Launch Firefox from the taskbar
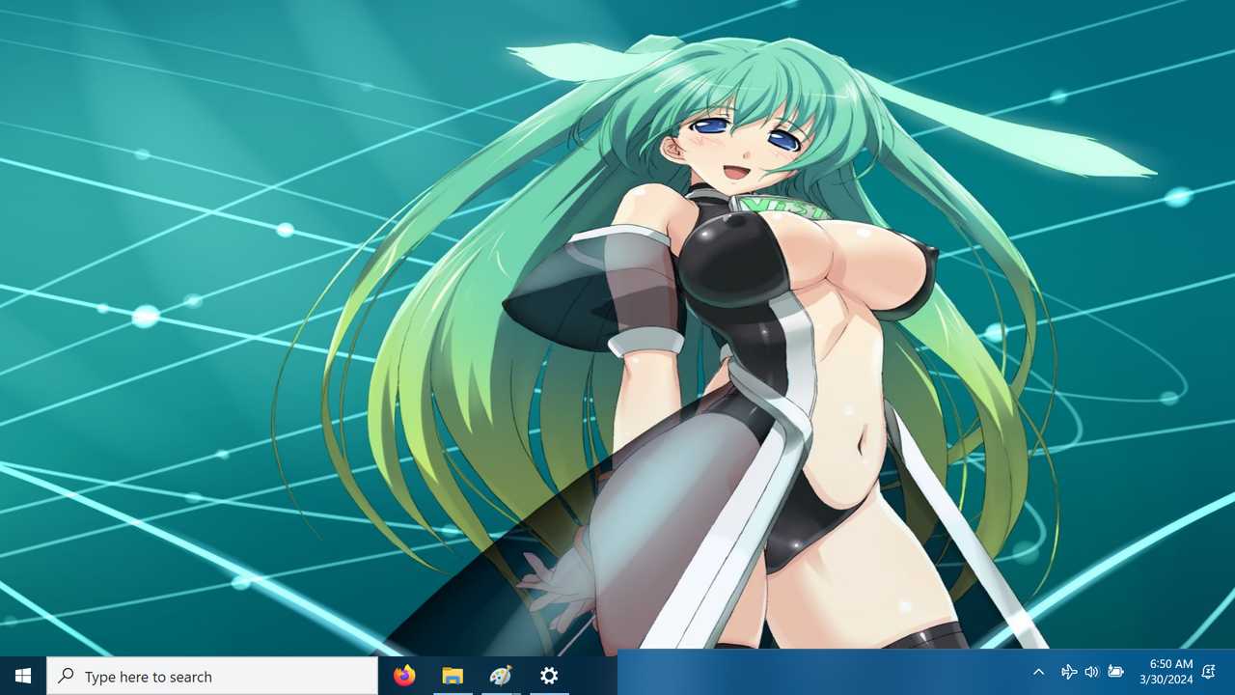 403,676
